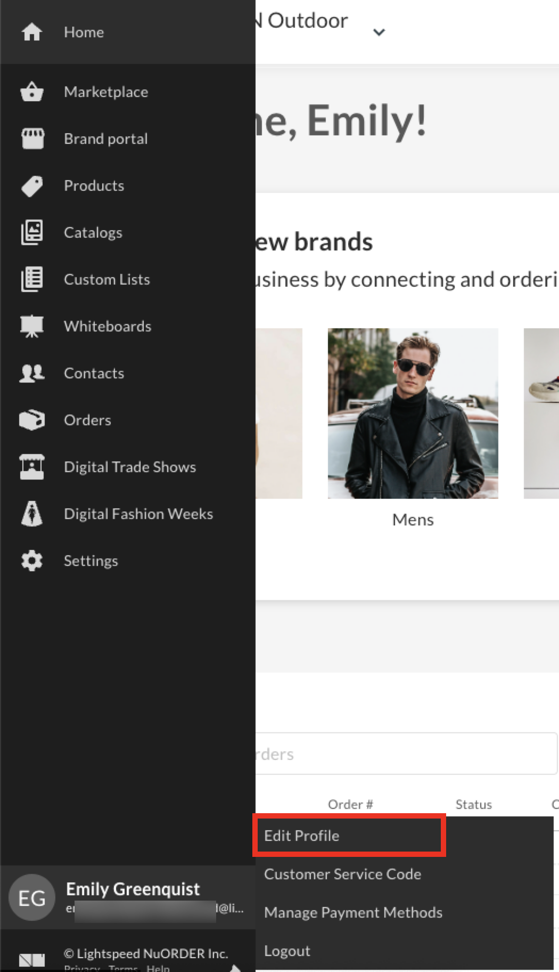
Task: Click the NuORDER logo in footer
Action: (x=32, y=960)
